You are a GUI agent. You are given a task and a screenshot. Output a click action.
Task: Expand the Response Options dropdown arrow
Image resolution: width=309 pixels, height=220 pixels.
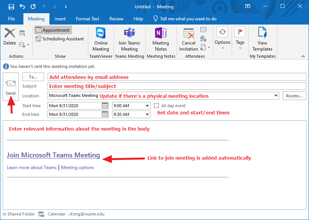[x=209, y=47]
